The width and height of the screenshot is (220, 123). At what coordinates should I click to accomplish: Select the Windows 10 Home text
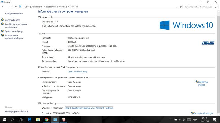point(51,22)
